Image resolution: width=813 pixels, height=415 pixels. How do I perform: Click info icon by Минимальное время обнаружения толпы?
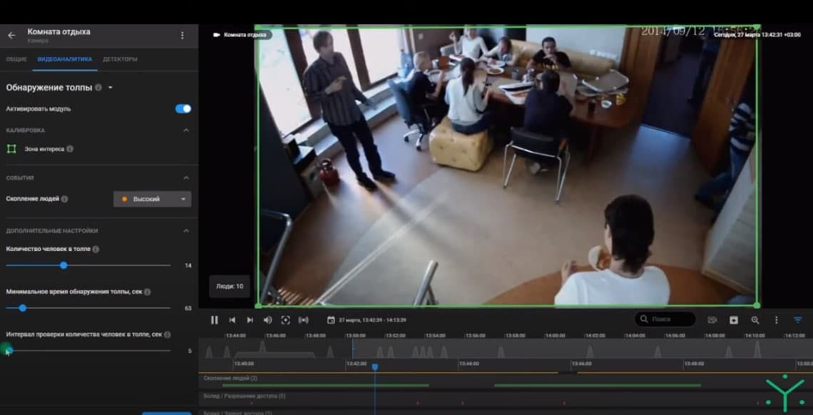point(147,292)
